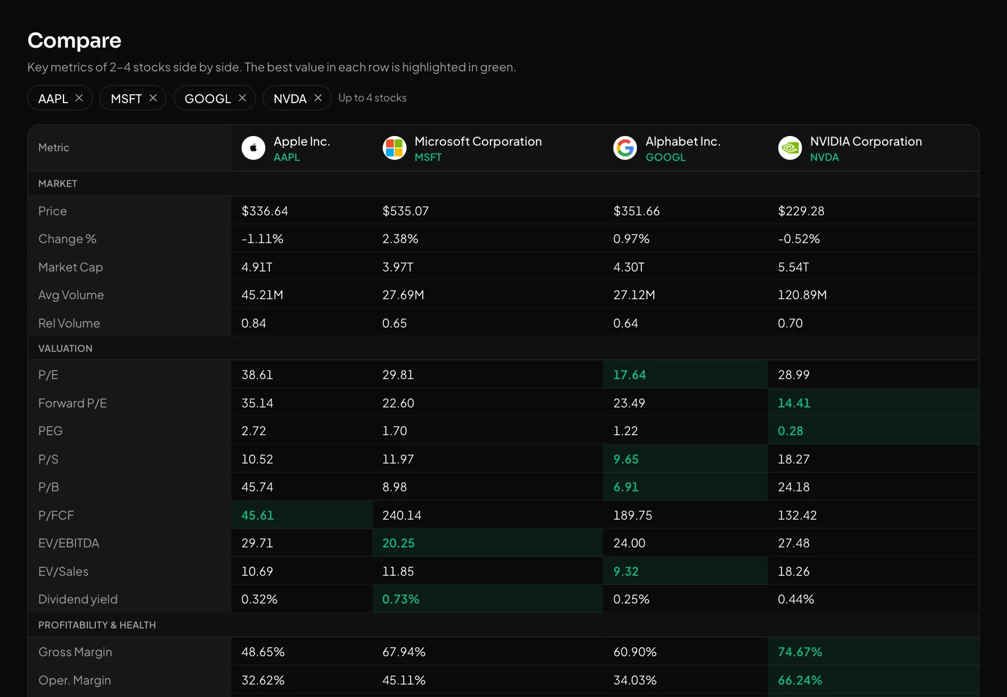
Task: Click the NVIDIA Corporation company name
Action: 866,142
